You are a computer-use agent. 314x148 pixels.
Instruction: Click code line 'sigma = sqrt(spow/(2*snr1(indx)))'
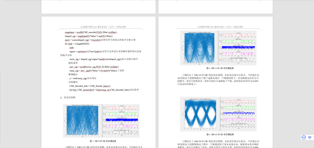tap(105, 51)
